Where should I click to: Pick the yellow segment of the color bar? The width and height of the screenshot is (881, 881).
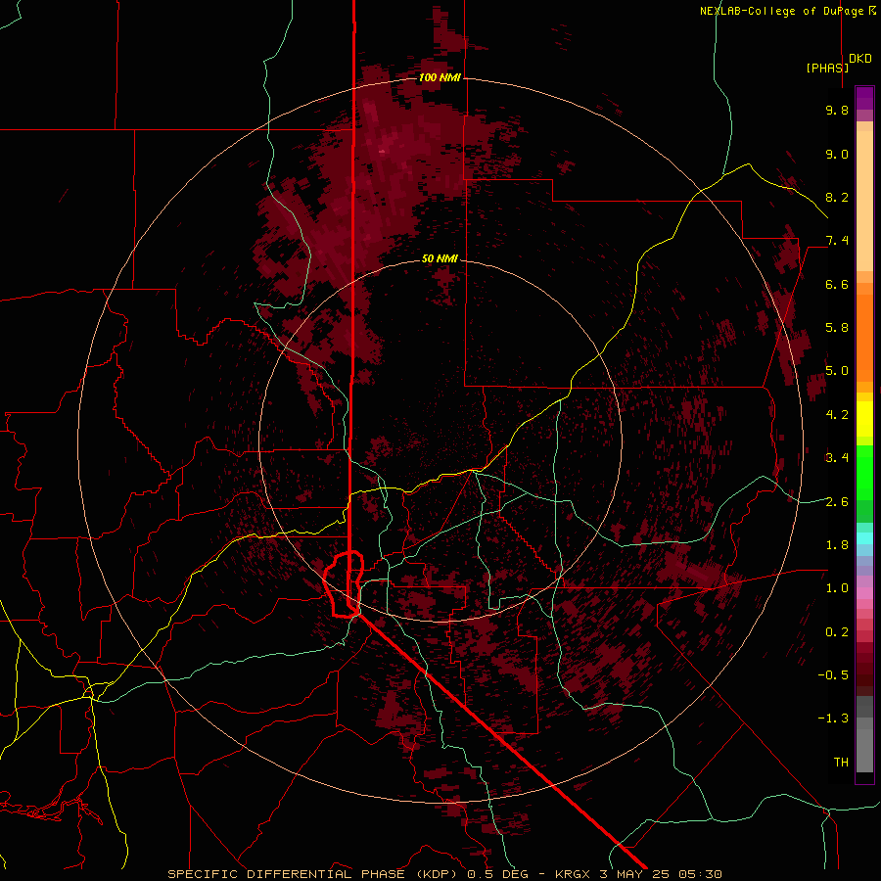(x=864, y=419)
